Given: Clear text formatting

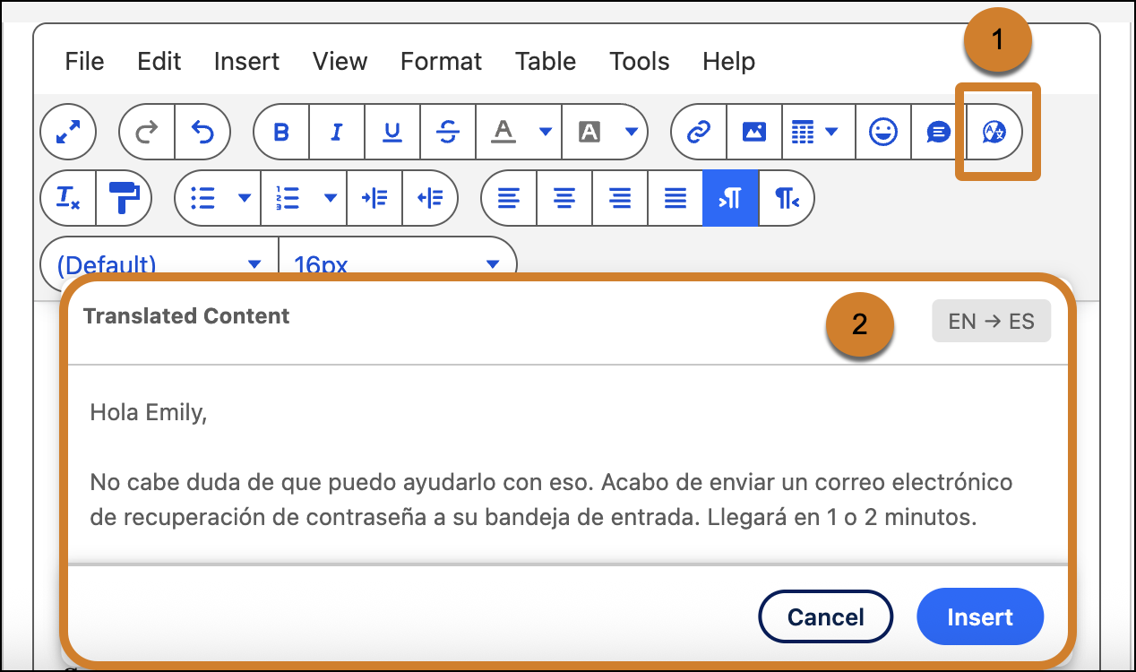Looking at the screenshot, I should click(68, 197).
